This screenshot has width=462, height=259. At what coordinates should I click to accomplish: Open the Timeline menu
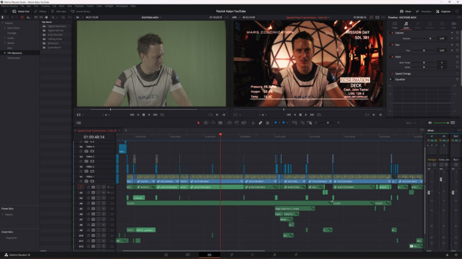pyautogui.click(x=45, y=6)
